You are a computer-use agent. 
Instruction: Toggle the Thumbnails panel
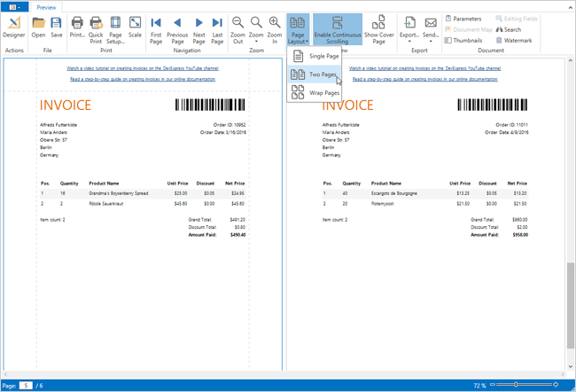click(467, 40)
